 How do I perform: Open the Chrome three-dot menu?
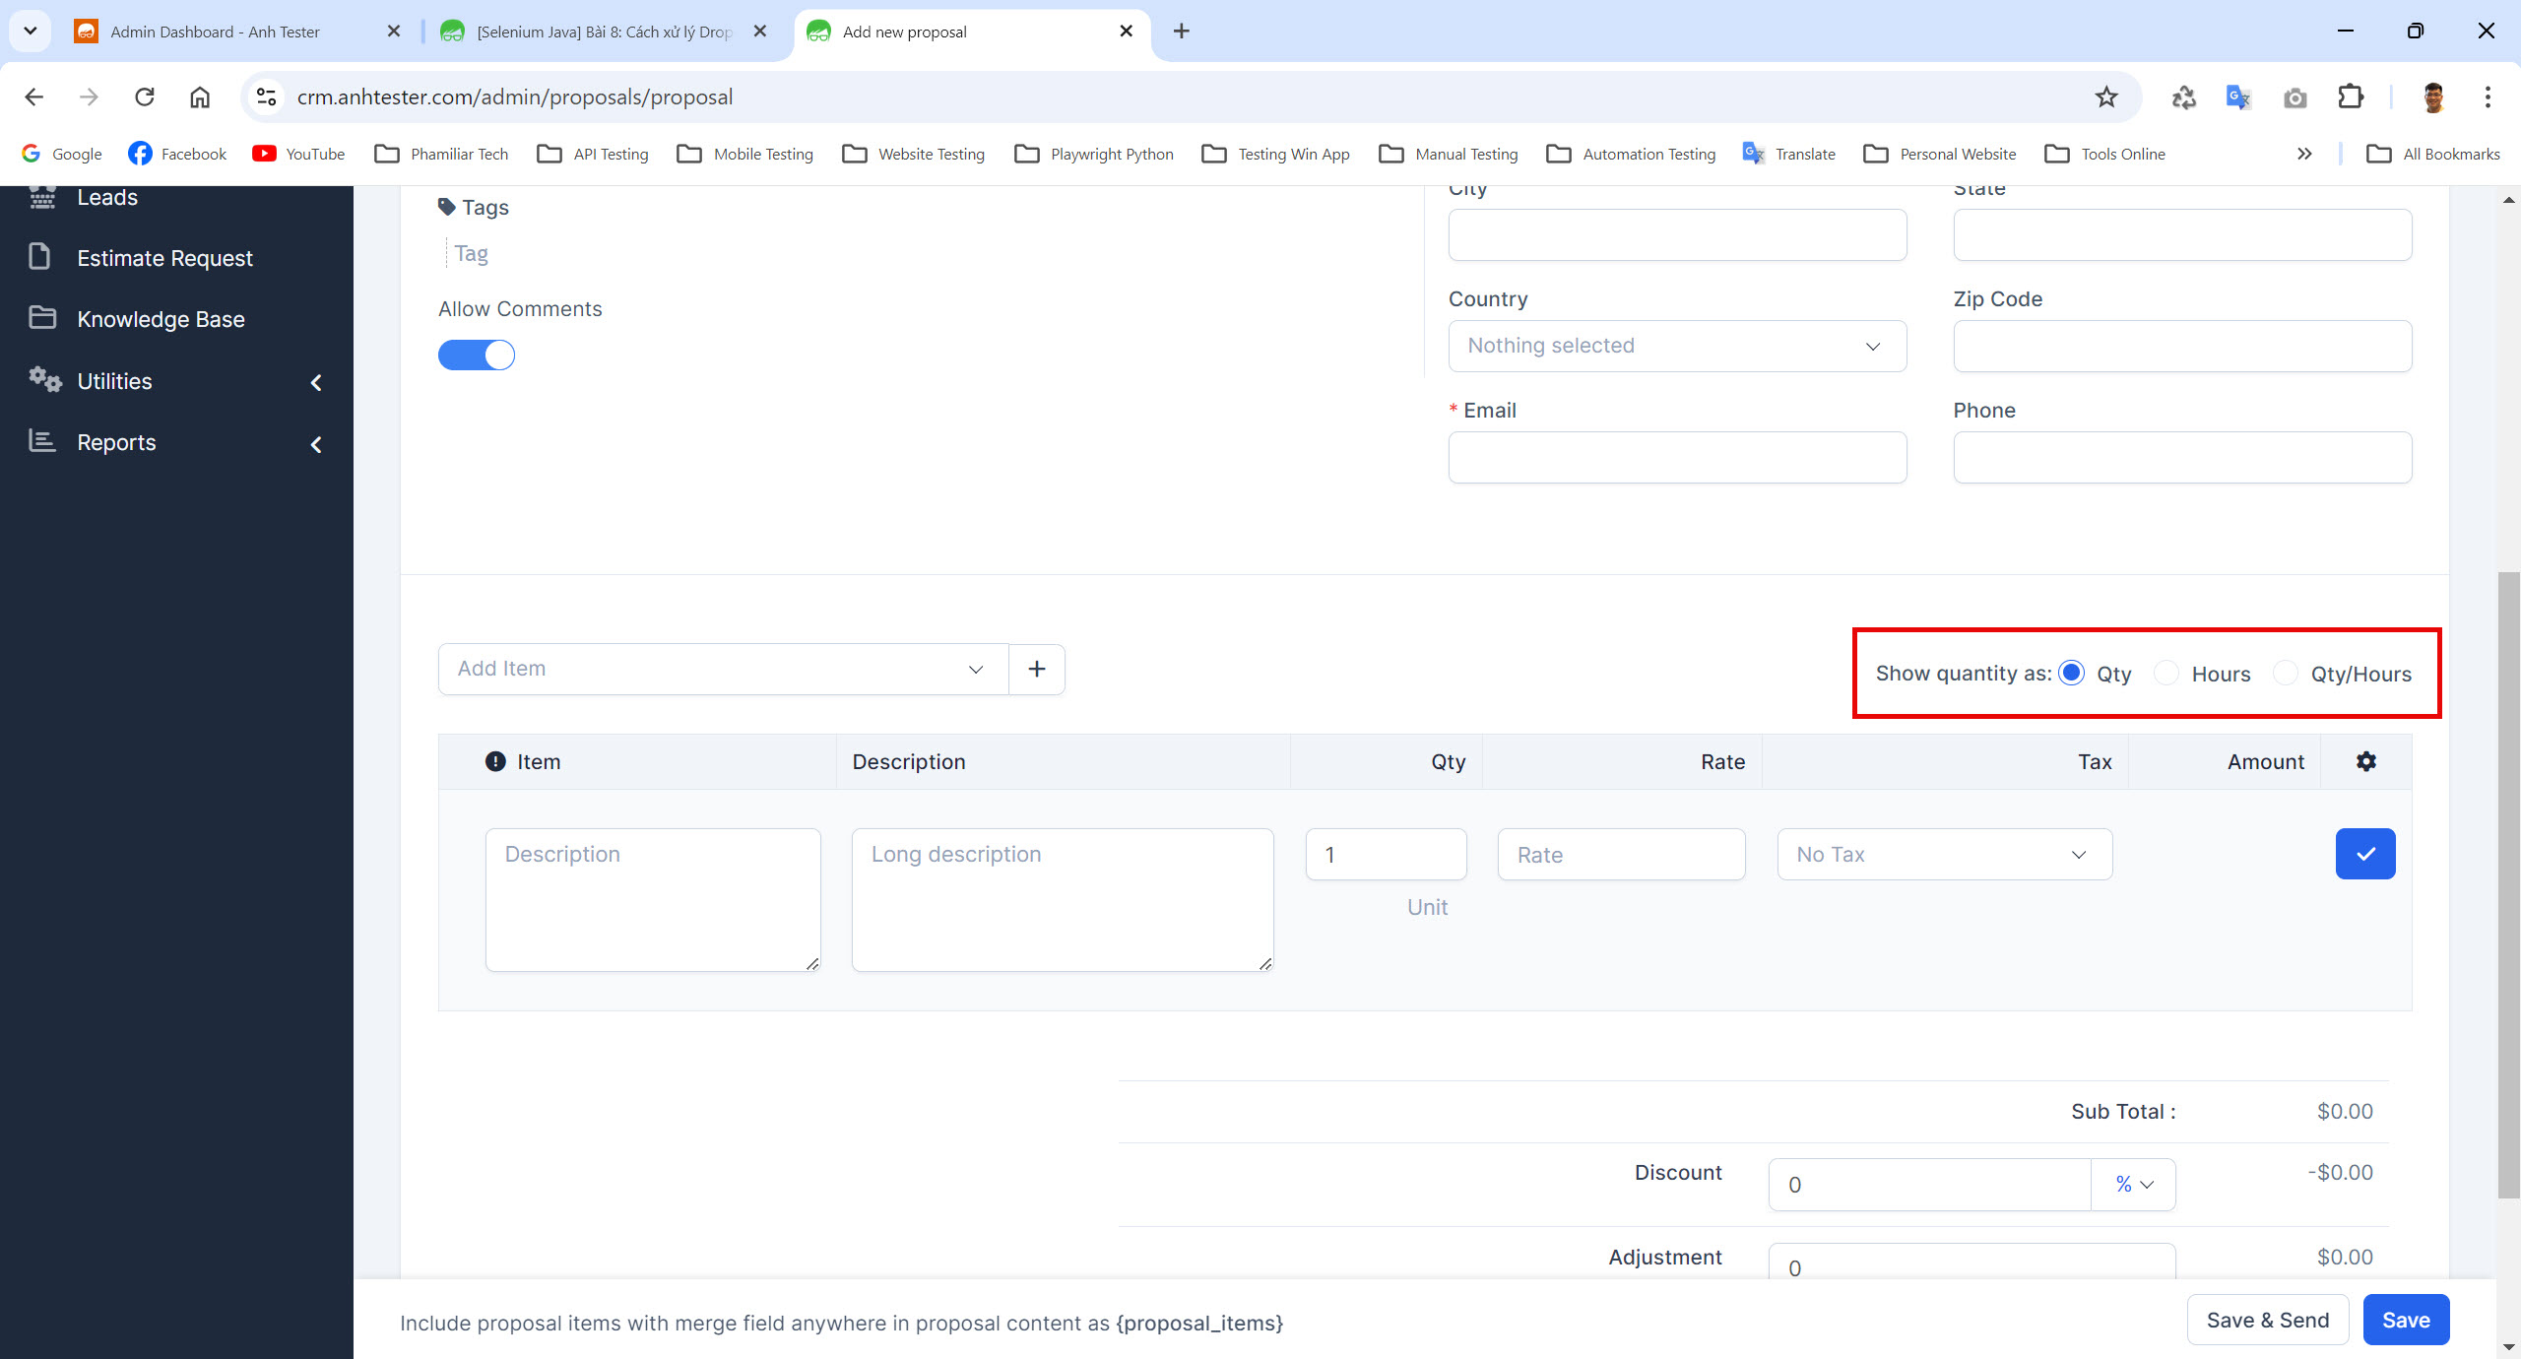[x=2488, y=97]
